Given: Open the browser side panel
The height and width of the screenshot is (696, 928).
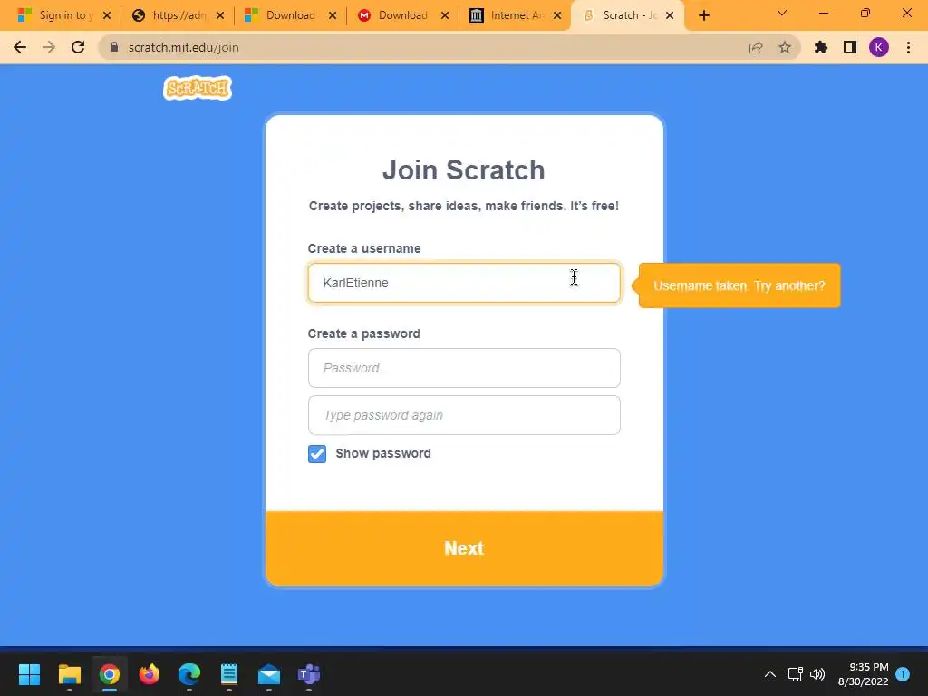Looking at the screenshot, I should 850,47.
